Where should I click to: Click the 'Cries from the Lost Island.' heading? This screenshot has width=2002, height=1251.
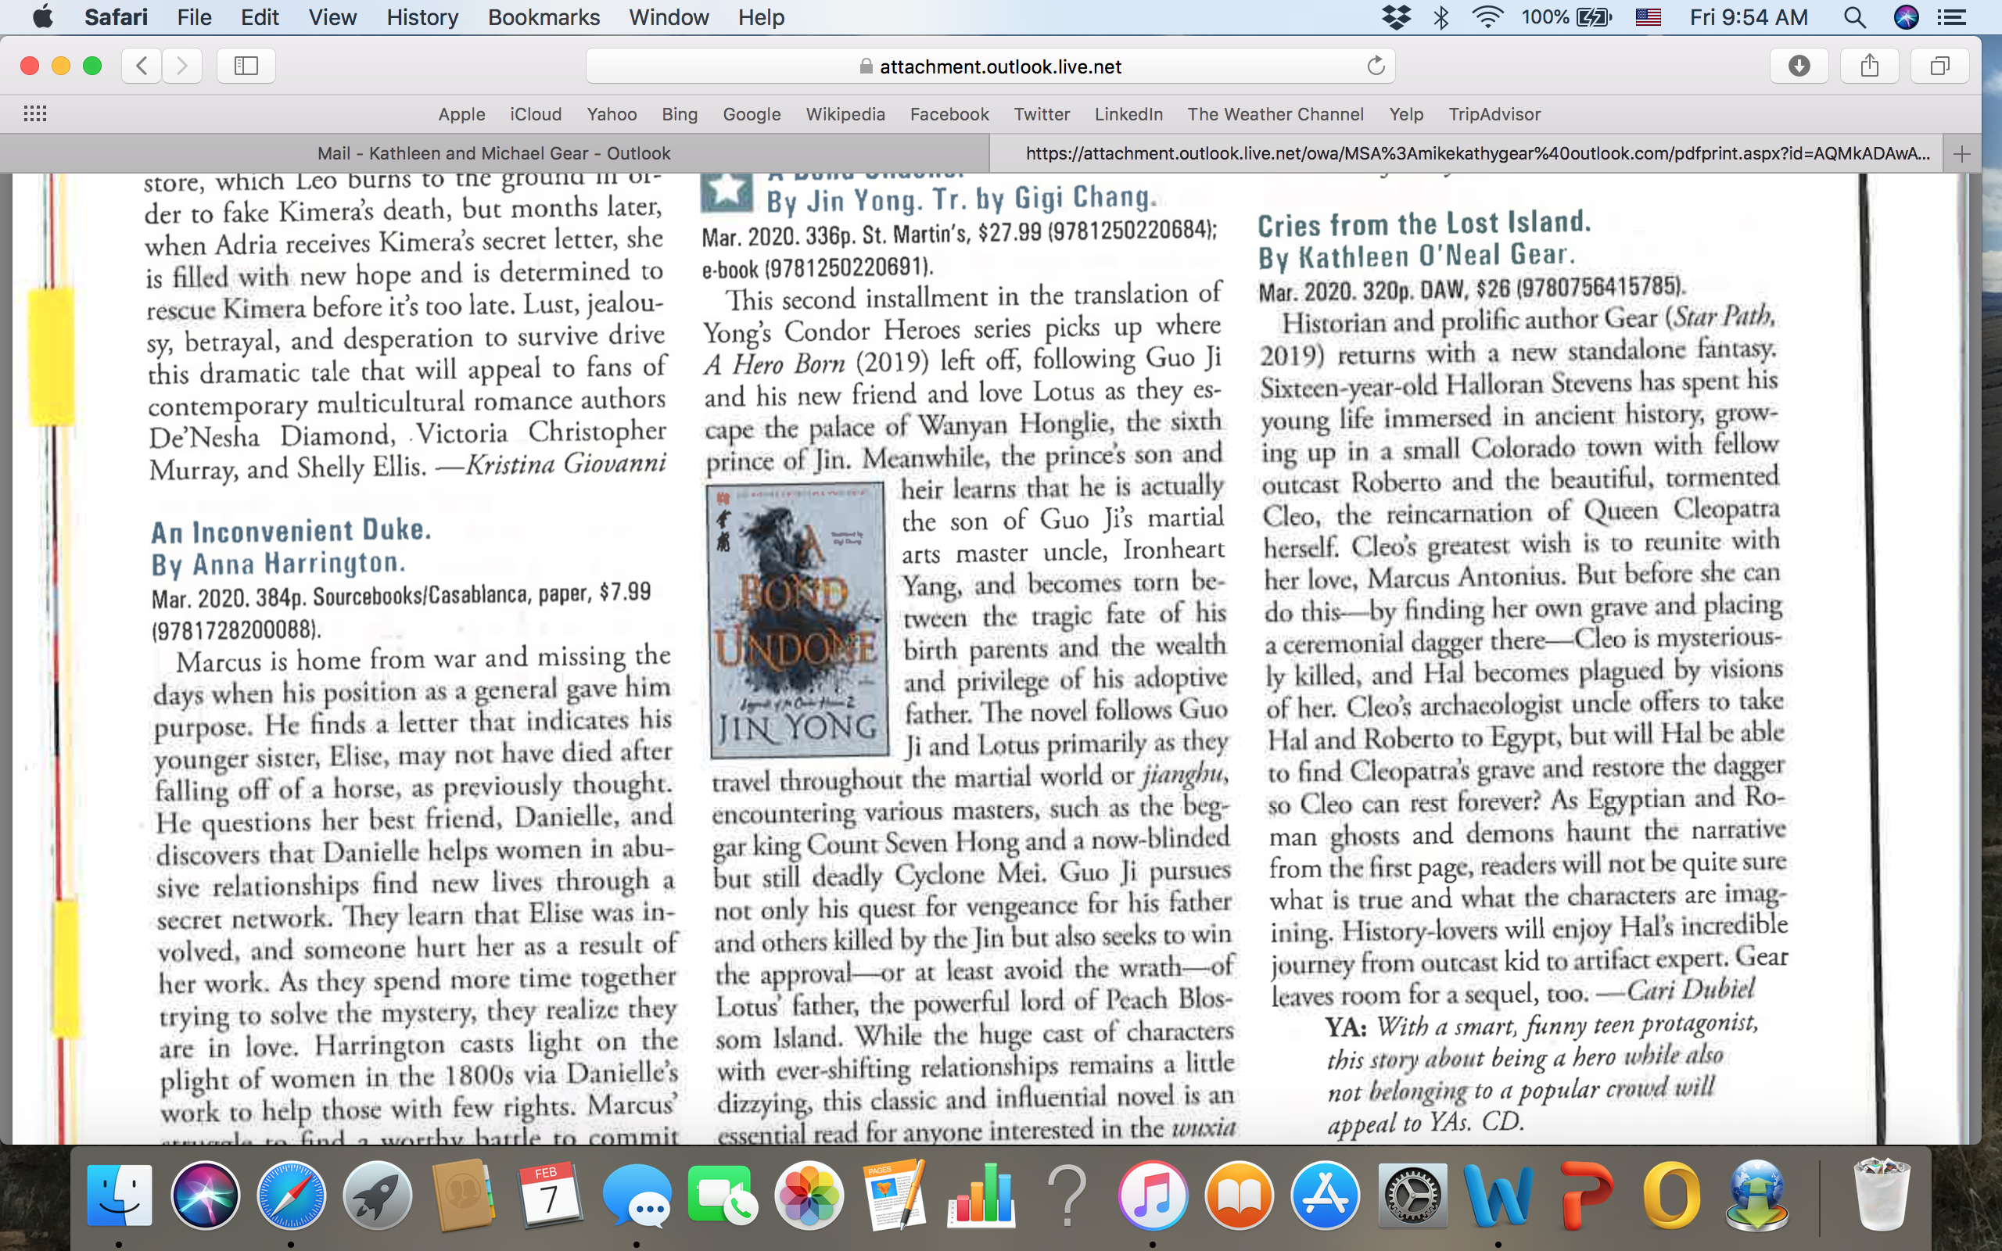click(x=1424, y=224)
